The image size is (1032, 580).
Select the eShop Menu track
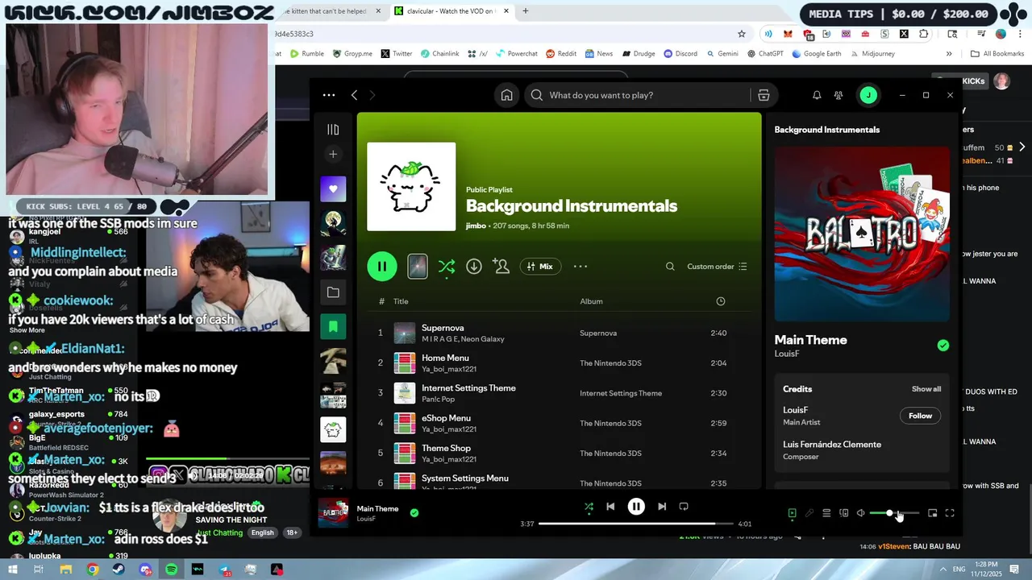pos(446,418)
